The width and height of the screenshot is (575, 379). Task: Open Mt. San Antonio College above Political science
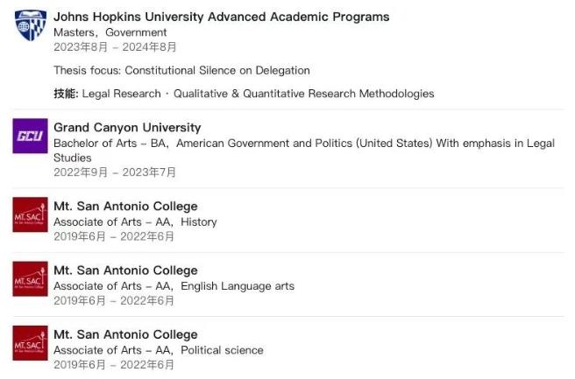coord(125,334)
